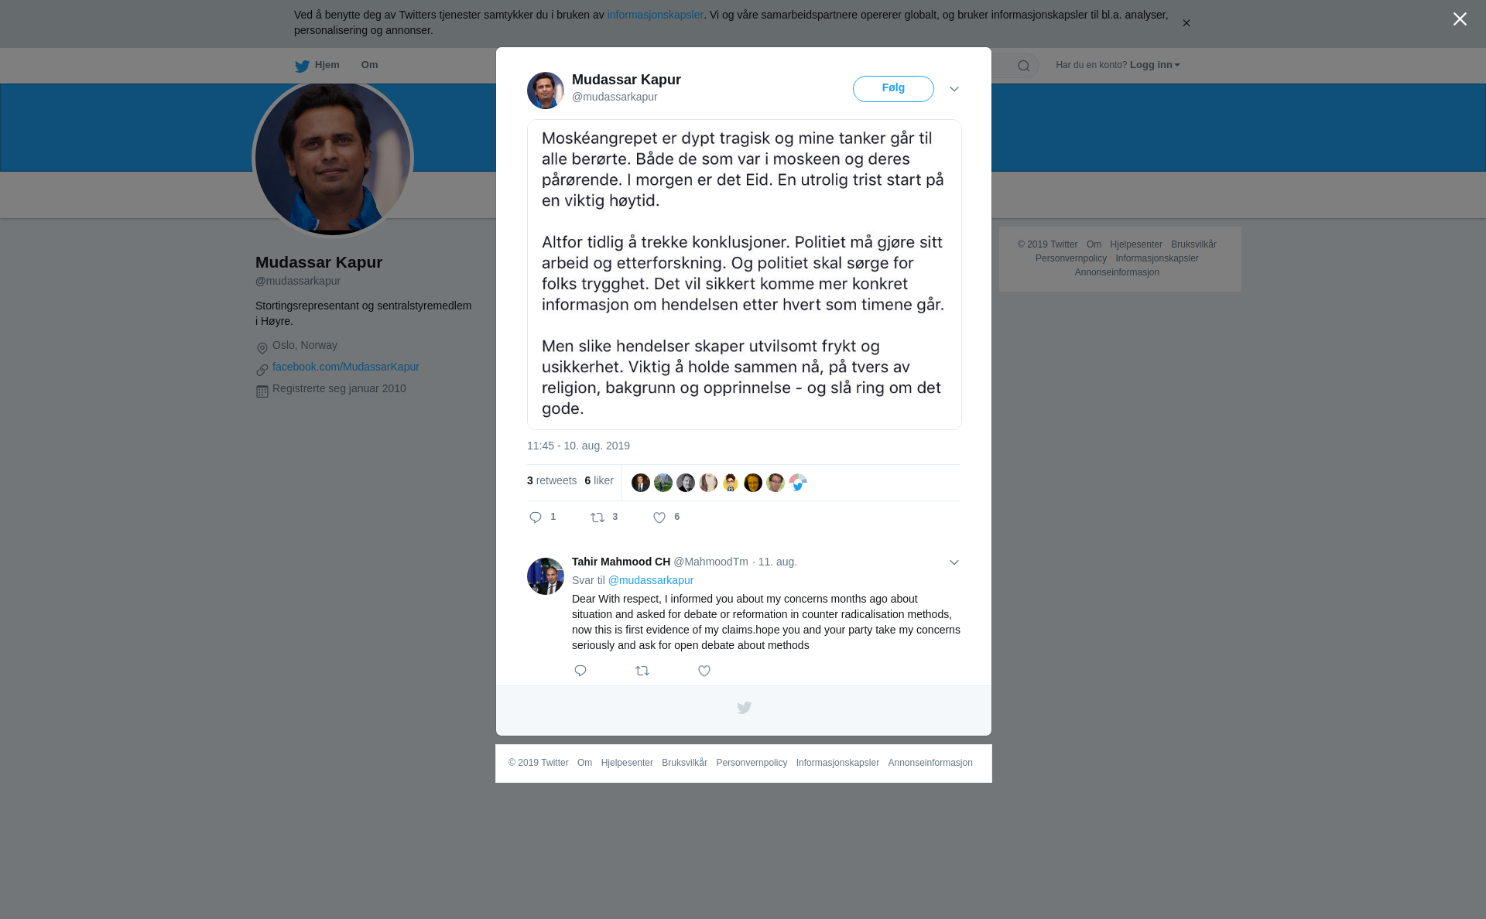
Task: Retweet Mudassar Kapur's main tweet
Action: coord(597,518)
